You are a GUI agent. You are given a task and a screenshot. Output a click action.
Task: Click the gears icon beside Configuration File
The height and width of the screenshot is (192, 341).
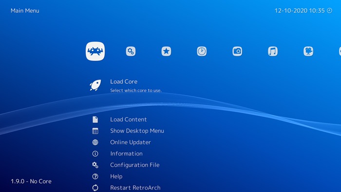[x=95, y=165]
